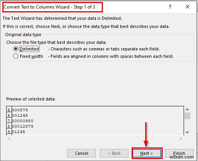
Task: Click the preview scroll down arrow
Action: point(187,132)
